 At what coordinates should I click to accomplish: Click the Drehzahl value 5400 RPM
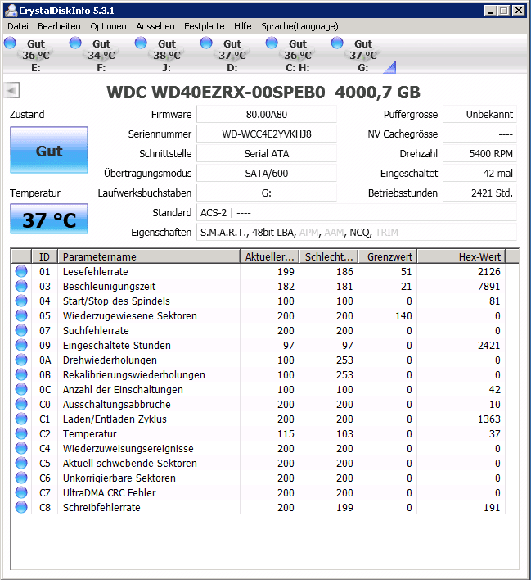coord(479,153)
